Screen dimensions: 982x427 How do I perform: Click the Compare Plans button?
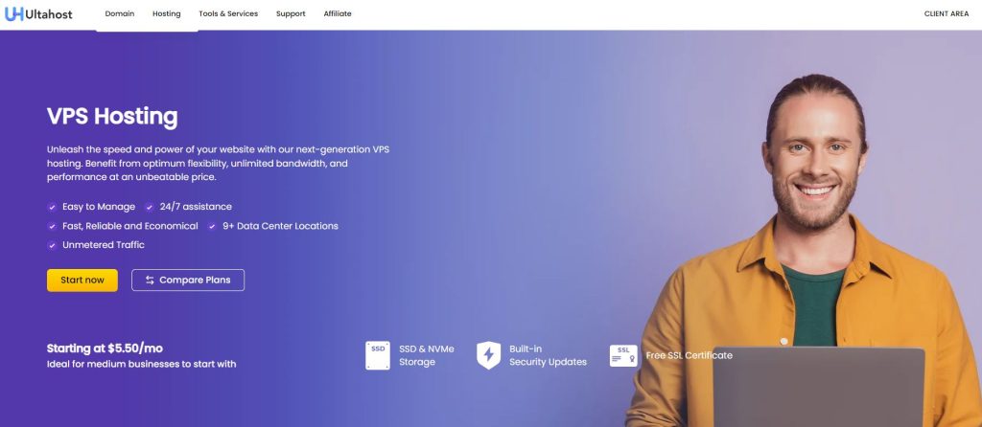188,281
